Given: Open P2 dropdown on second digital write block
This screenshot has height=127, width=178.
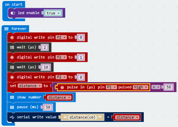Looking at the screenshot, I should tap(61, 57).
